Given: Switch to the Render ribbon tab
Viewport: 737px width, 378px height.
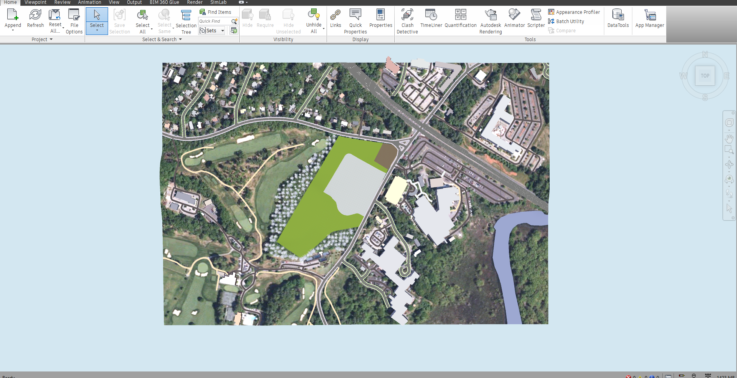Looking at the screenshot, I should coord(195,2).
